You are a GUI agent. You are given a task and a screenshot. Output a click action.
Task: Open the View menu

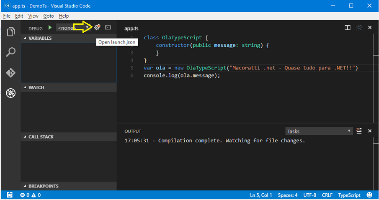[33, 16]
